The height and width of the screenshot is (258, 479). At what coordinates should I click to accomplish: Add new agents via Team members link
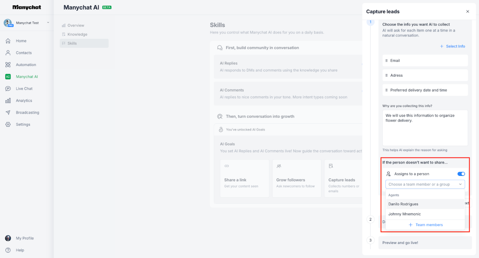pos(425,224)
